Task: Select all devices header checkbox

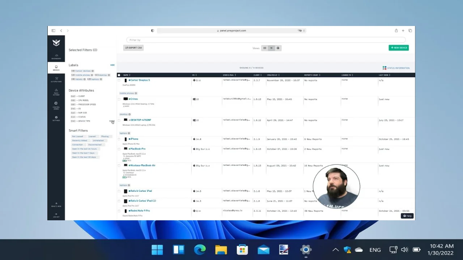Action: click(x=119, y=75)
